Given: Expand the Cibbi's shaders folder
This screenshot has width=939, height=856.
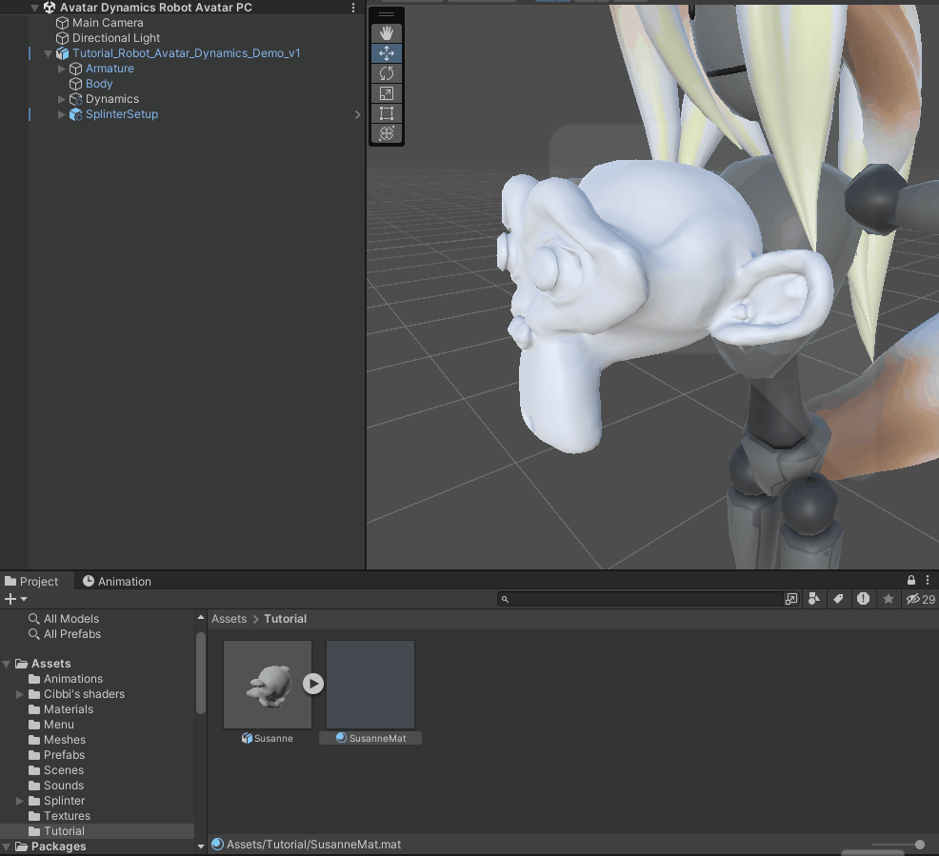Looking at the screenshot, I should pyautogui.click(x=19, y=694).
